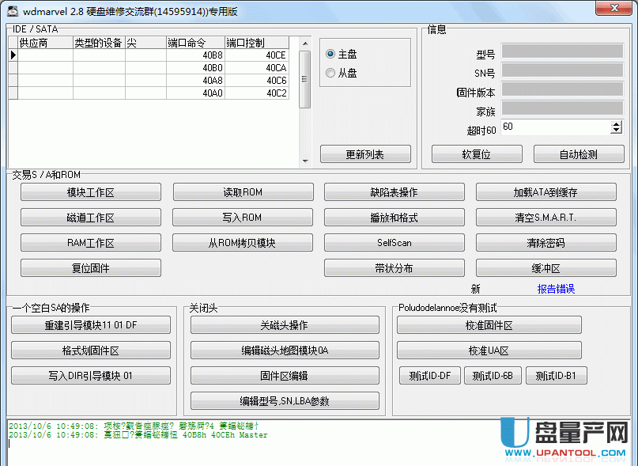Open 编辑型号,SN,LBA参数 editor
The width and height of the screenshot is (638, 466).
click(285, 401)
